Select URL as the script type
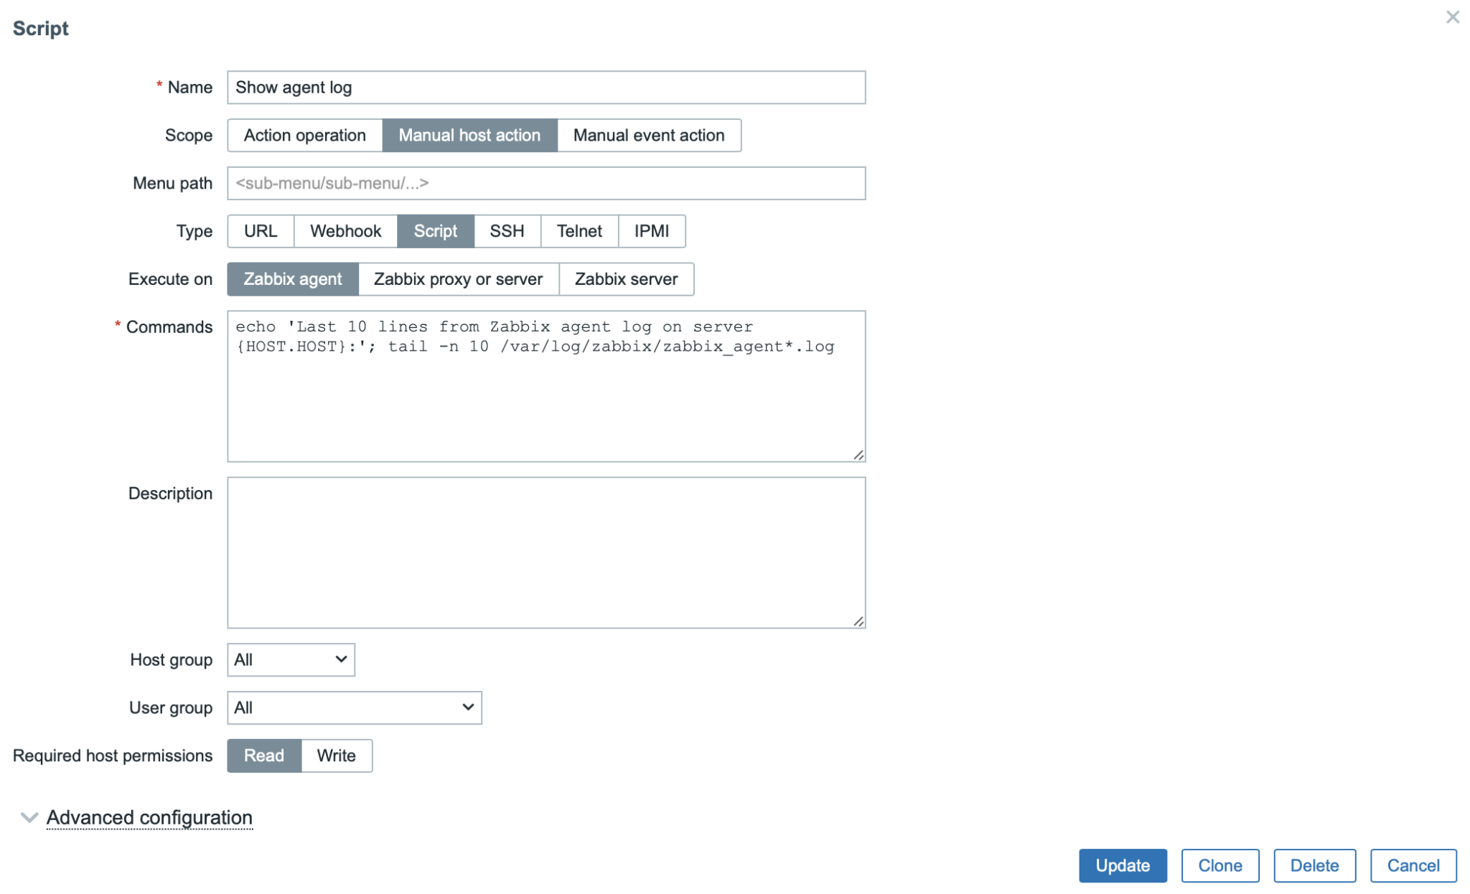The width and height of the screenshot is (1470, 894). click(260, 231)
